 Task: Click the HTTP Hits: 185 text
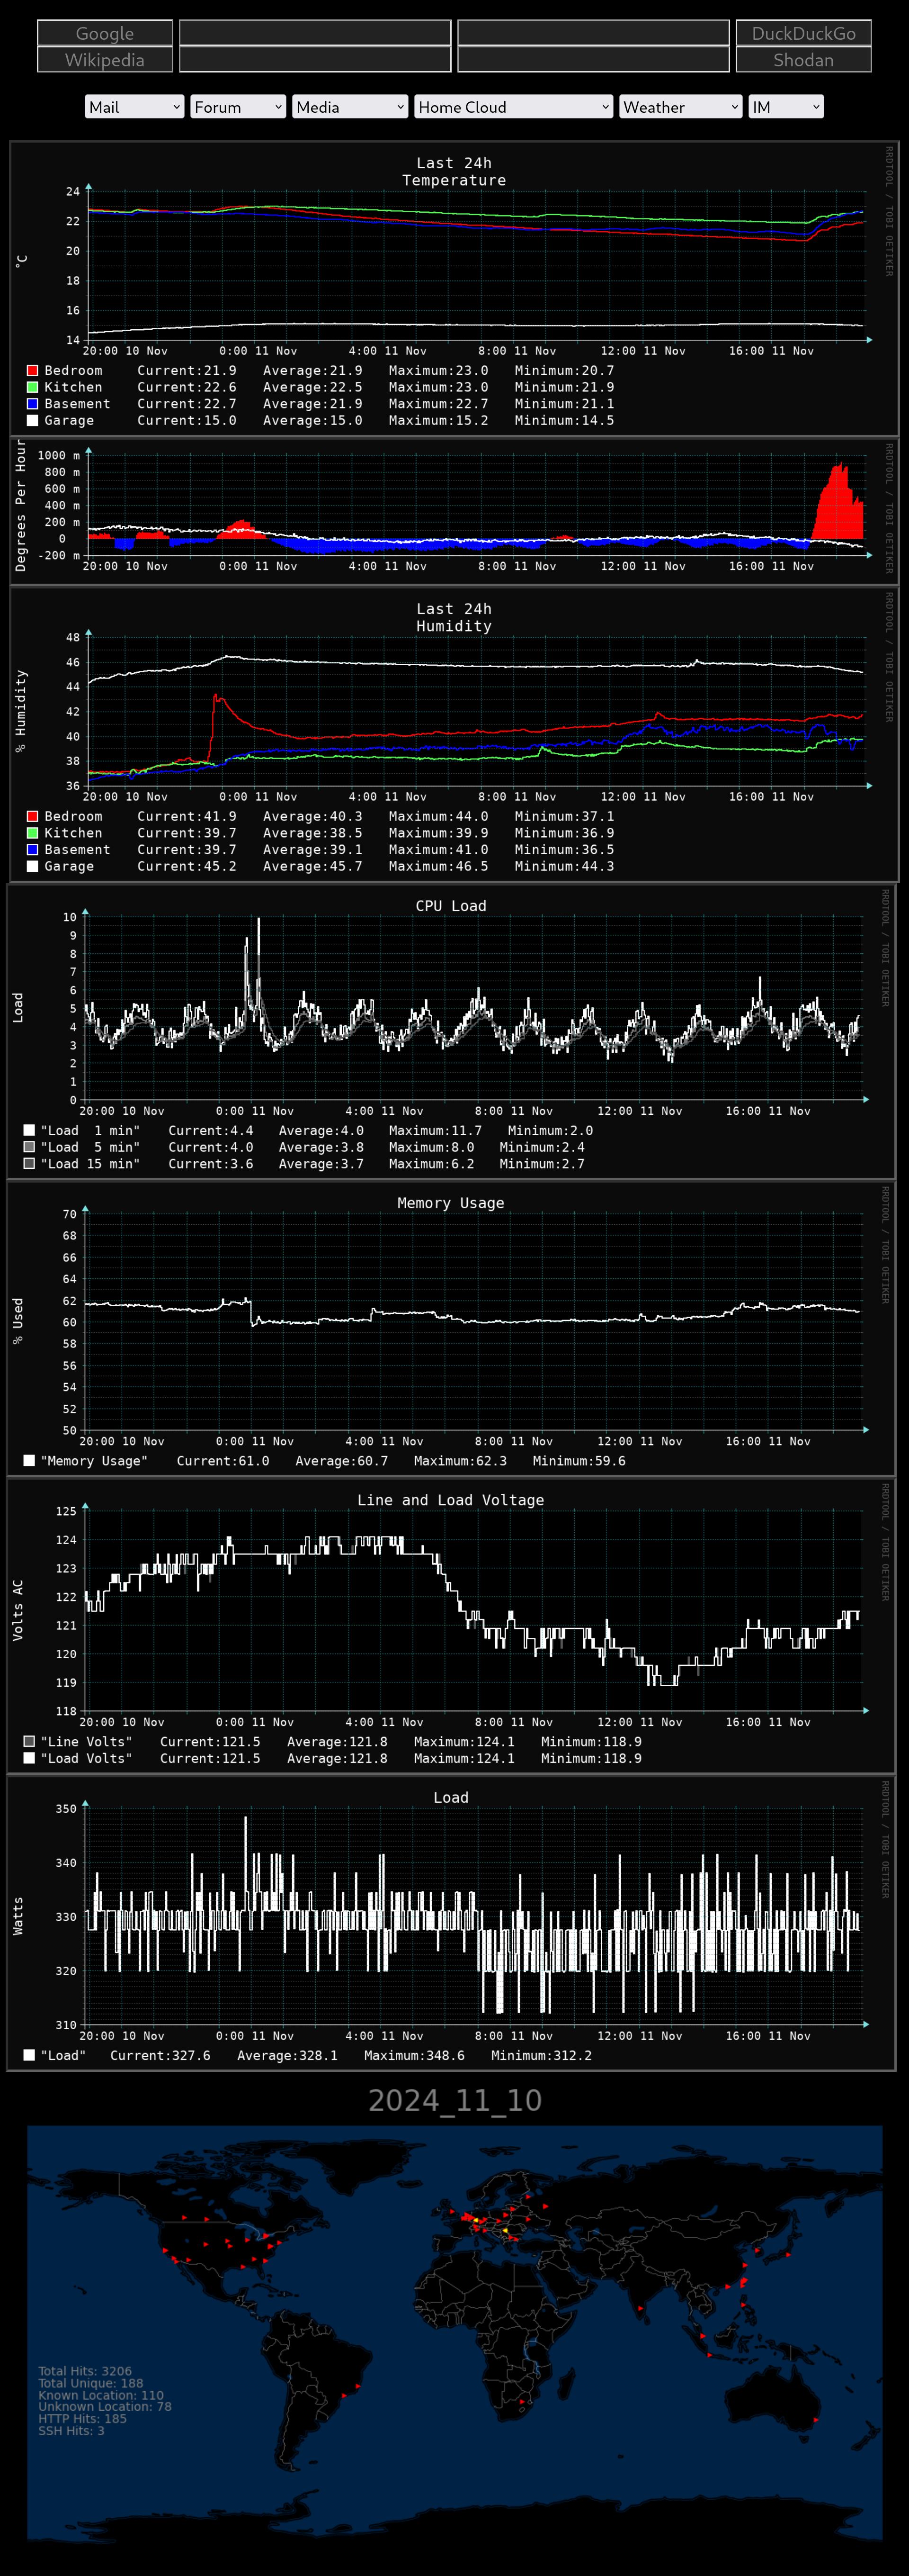[83, 2419]
